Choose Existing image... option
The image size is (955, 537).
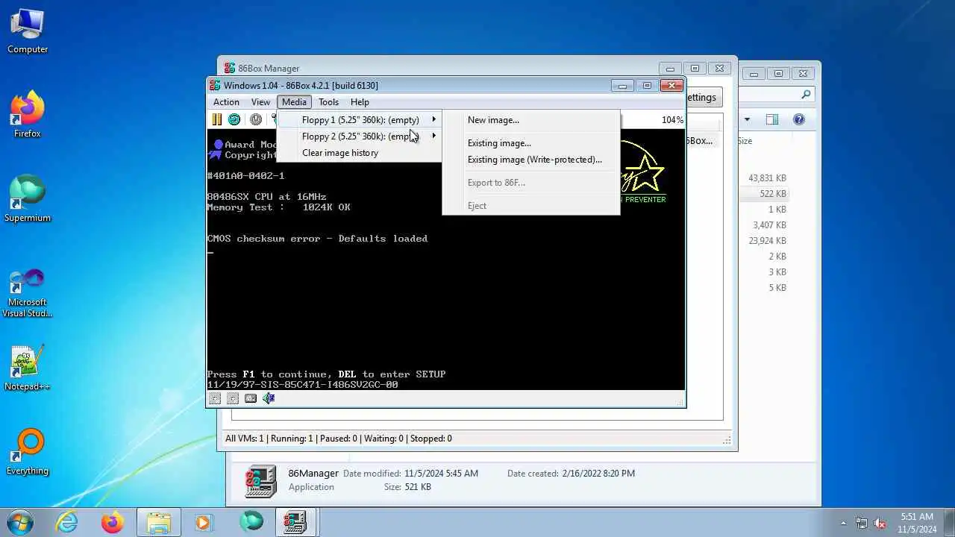[x=530, y=142]
